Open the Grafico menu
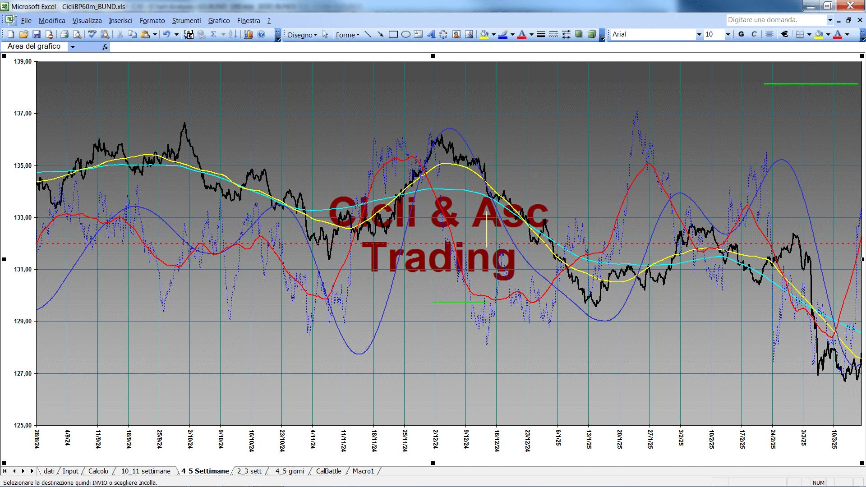866x487 pixels. tap(219, 21)
